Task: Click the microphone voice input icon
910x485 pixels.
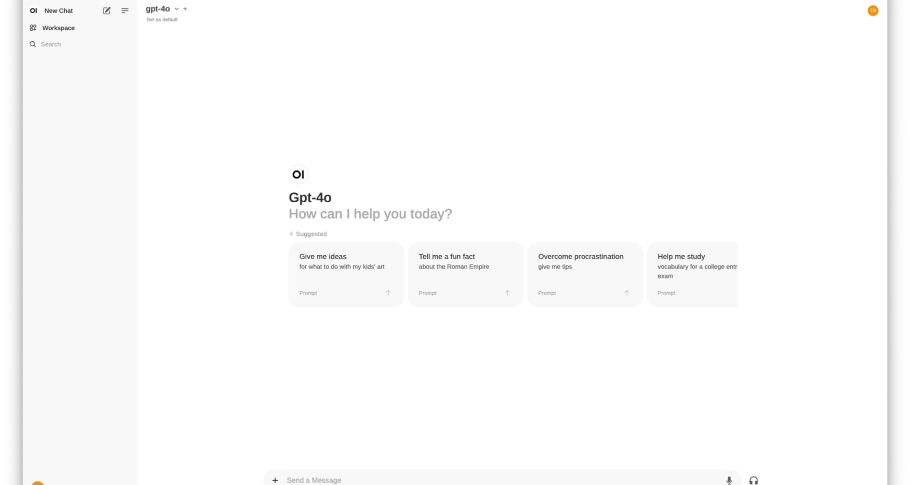Action: pos(729,480)
